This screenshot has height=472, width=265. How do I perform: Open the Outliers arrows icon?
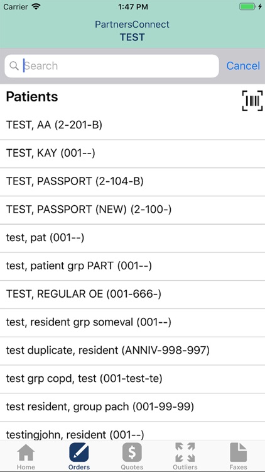pyautogui.click(x=185, y=452)
